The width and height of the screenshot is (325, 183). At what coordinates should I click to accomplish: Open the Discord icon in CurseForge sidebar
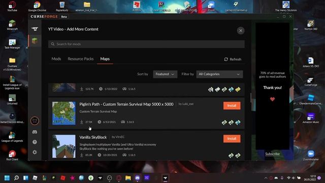(x=35, y=132)
